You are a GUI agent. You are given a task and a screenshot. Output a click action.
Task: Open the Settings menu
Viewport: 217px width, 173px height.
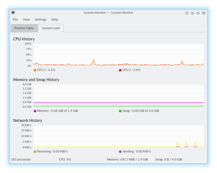click(41, 20)
